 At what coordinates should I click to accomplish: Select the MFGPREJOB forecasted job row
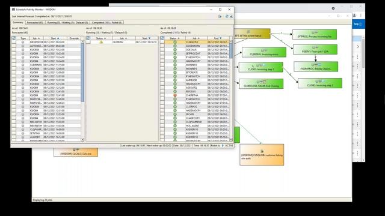(46, 42)
